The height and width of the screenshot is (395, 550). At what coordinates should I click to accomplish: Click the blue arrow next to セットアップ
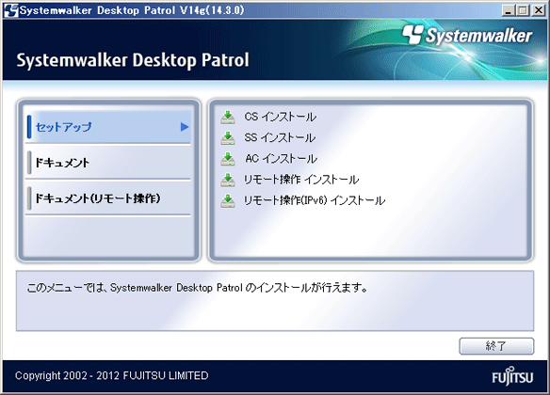tap(185, 127)
